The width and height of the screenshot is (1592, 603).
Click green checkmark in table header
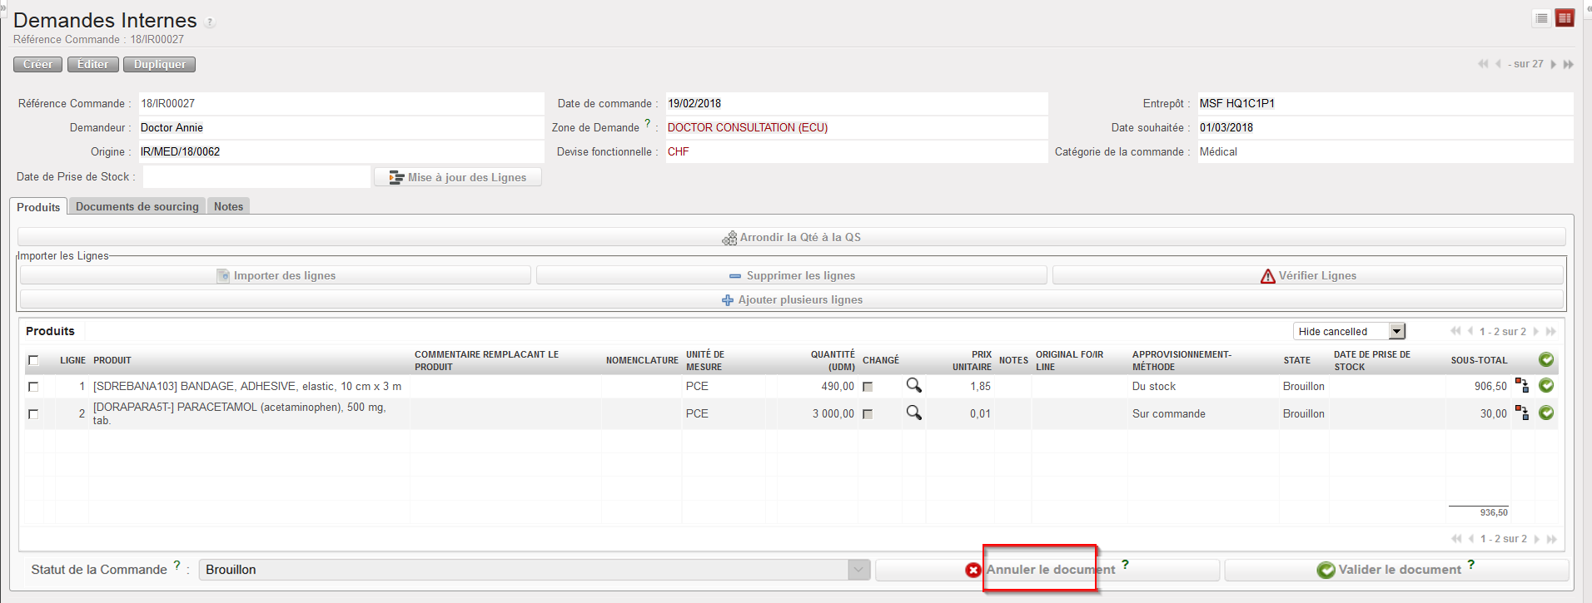[1546, 359]
